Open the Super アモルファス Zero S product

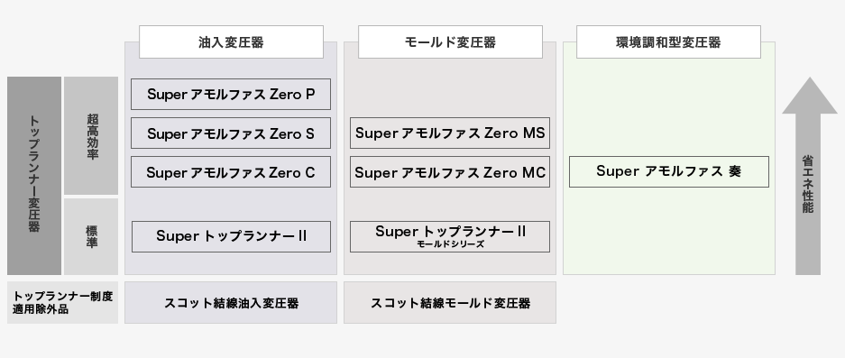pyautogui.click(x=231, y=133)
